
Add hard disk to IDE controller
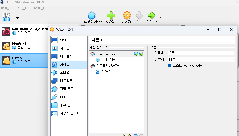(x=141, y=54)
